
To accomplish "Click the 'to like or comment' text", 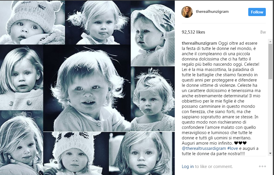I will point(214,167).
